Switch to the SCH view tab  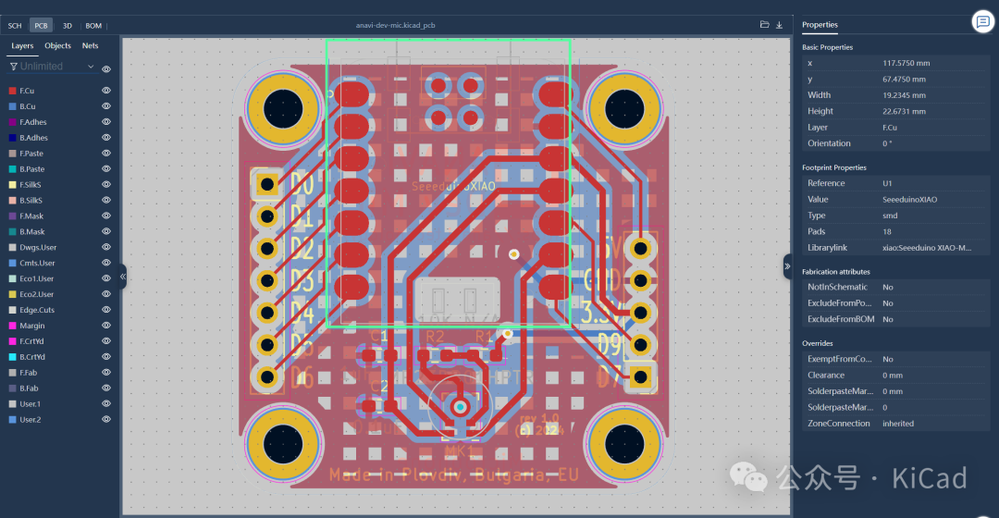(15, 26)
